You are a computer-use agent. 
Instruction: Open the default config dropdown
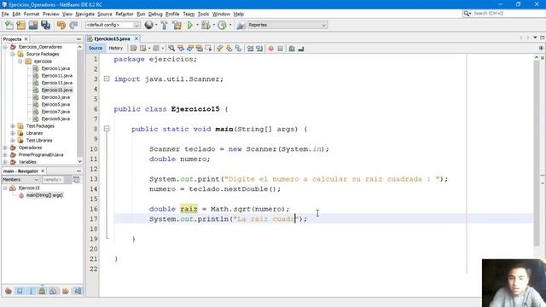point(112,25)
